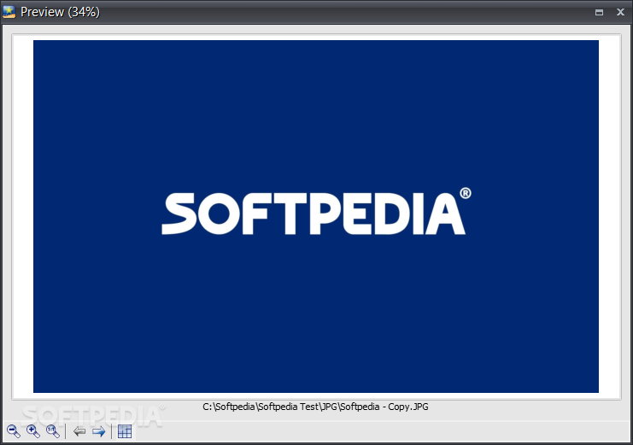Image resolution: width=633 pixels, height=445 pixels.
Task: Click the zoom out magnifier icon
Action: click(14, 431)
